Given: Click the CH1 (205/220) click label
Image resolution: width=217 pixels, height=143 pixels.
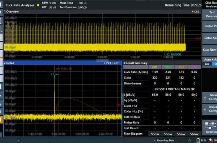Looking at the screenshot, I should [64, 68].
